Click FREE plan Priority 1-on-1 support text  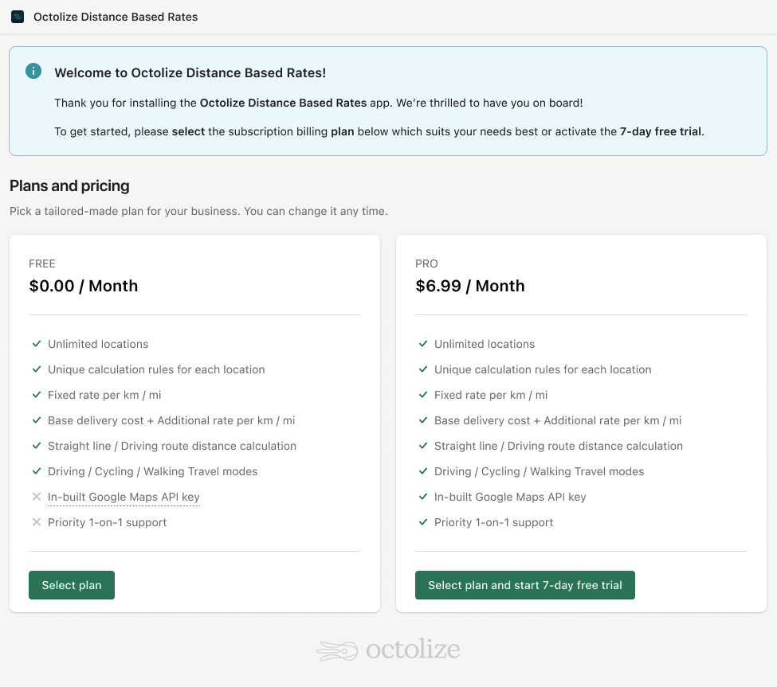tap(107, 523)
